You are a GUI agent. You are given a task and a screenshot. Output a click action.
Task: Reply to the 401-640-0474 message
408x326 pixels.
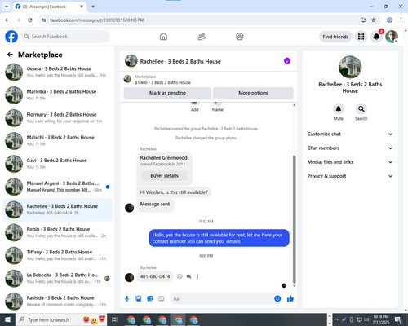pyautogui.click(x=188, y=276)
